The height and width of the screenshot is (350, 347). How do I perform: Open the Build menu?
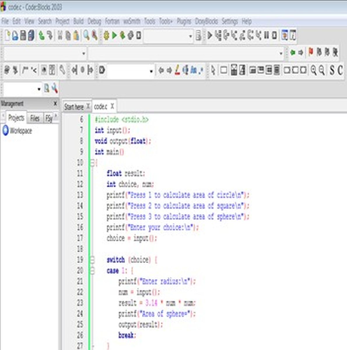coord(78,21)
